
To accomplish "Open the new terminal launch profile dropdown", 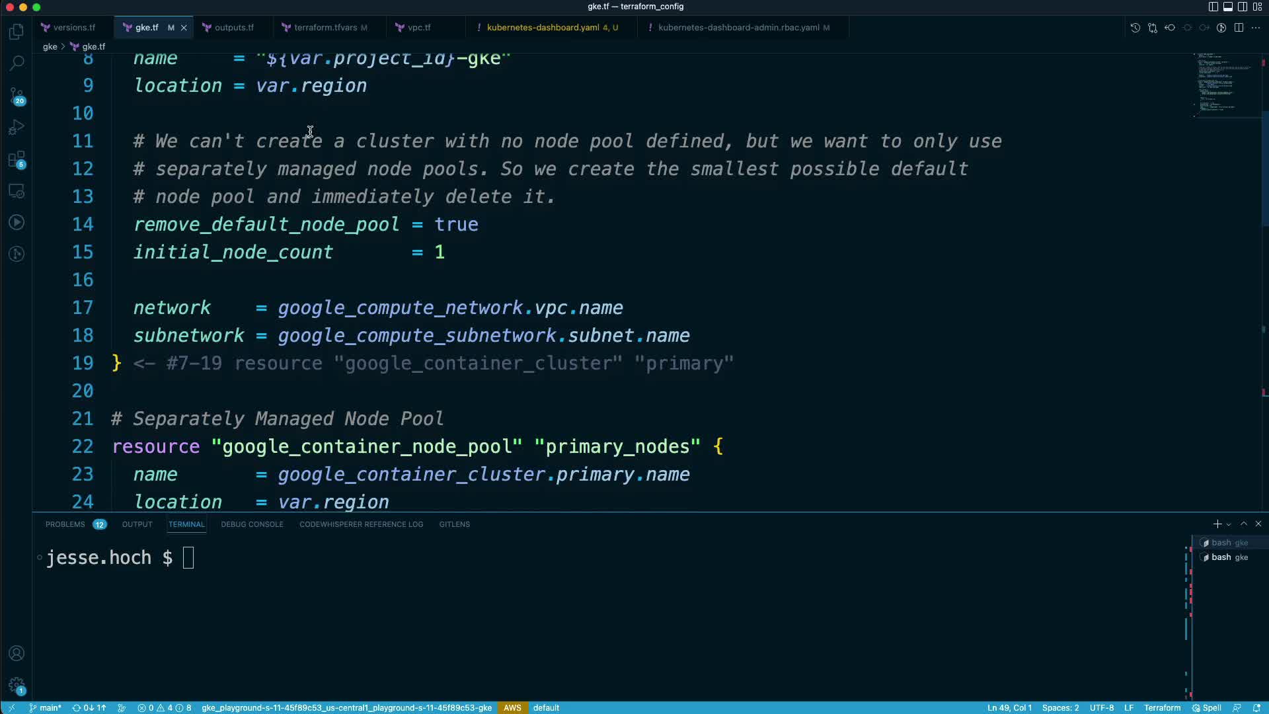I will click(1229, 524).
